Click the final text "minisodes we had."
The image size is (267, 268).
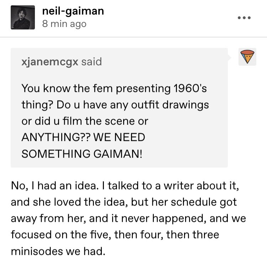pos(58,251)
